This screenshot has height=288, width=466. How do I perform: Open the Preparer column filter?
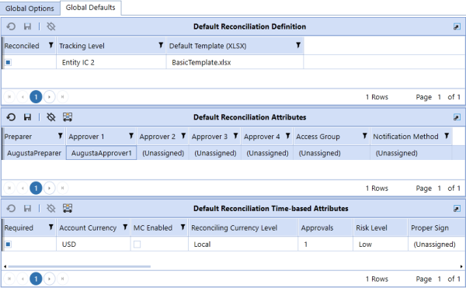(x=61, y=136)
